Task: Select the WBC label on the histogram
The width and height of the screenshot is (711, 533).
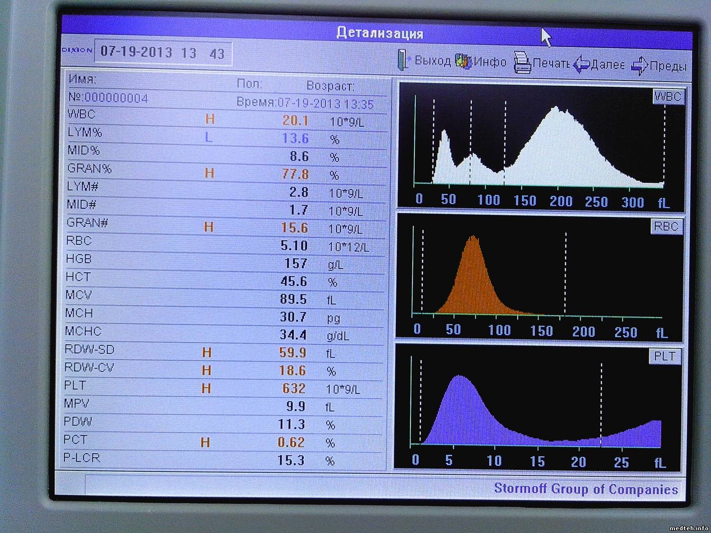Action: (668, 97)
